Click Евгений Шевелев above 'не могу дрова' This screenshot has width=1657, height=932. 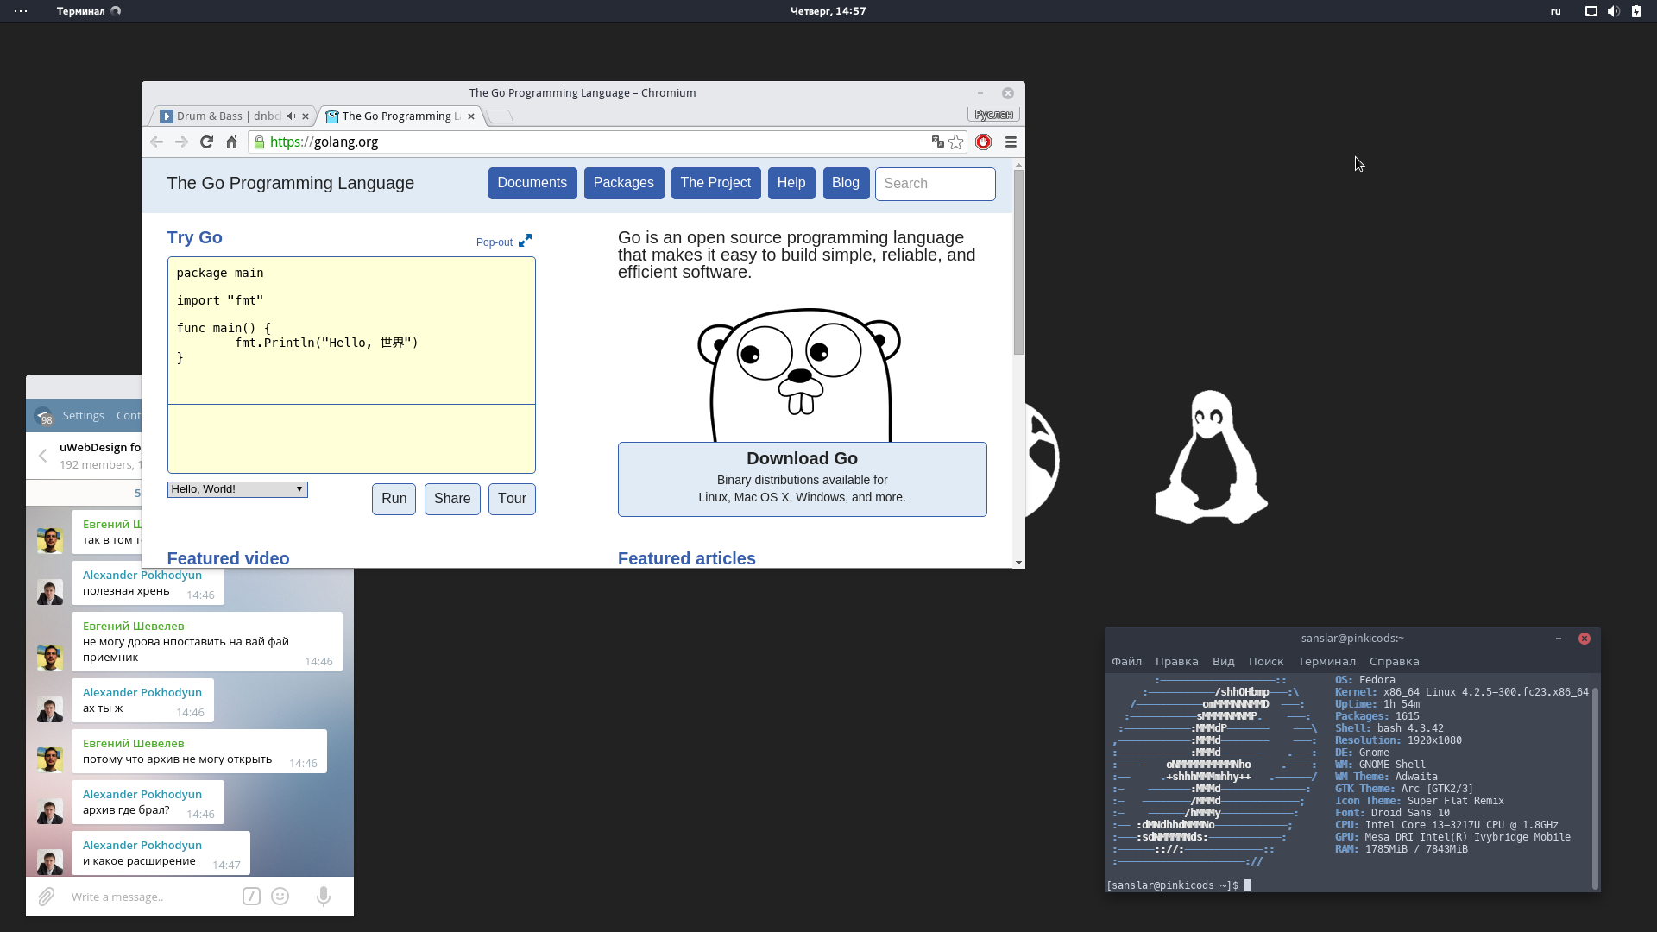(134, 627)
